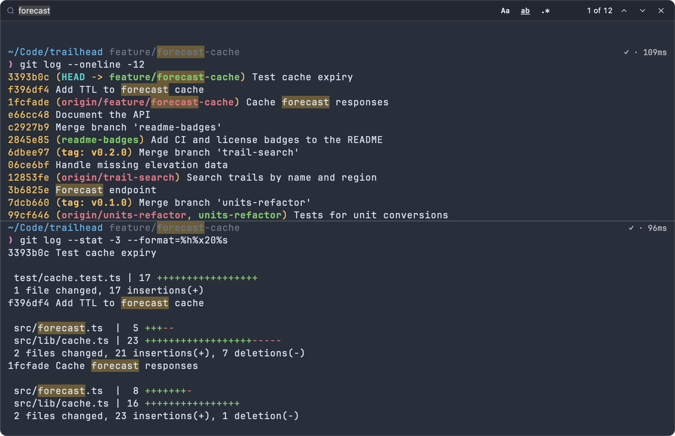Click '2 files changed, 21 insertions' summary
The width and height of the screenshot is (675, 436).
click(159, 353)
